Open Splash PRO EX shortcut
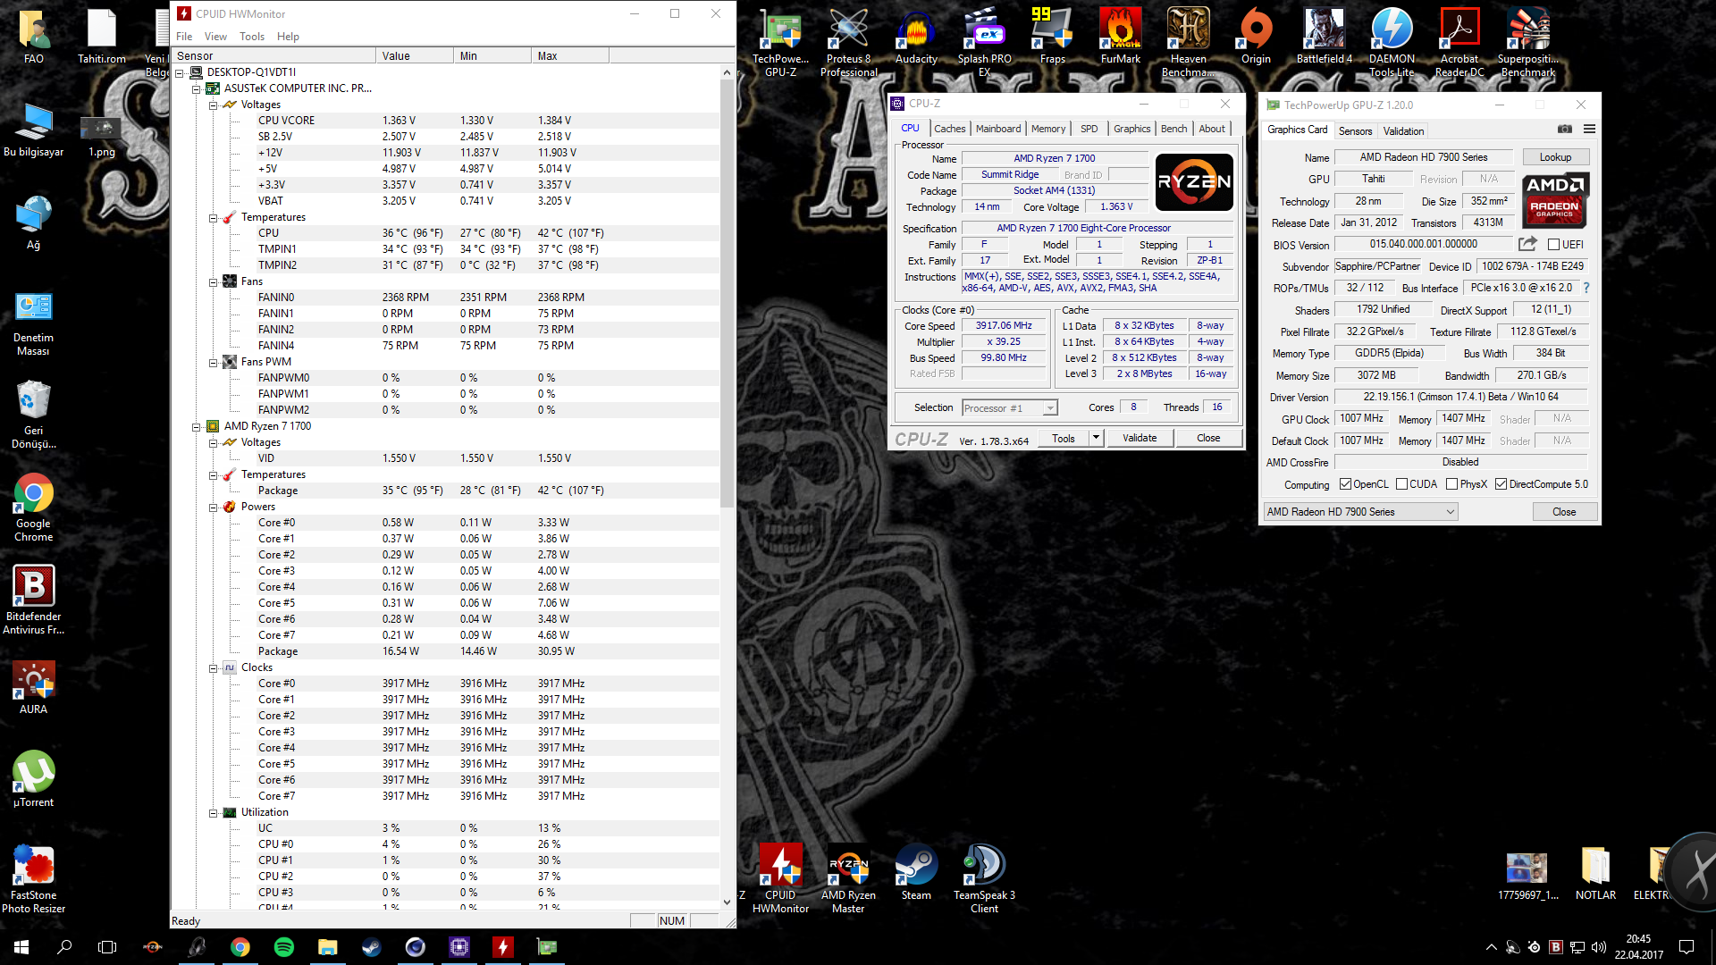The image size is (1716, 965). pos(984,42)
